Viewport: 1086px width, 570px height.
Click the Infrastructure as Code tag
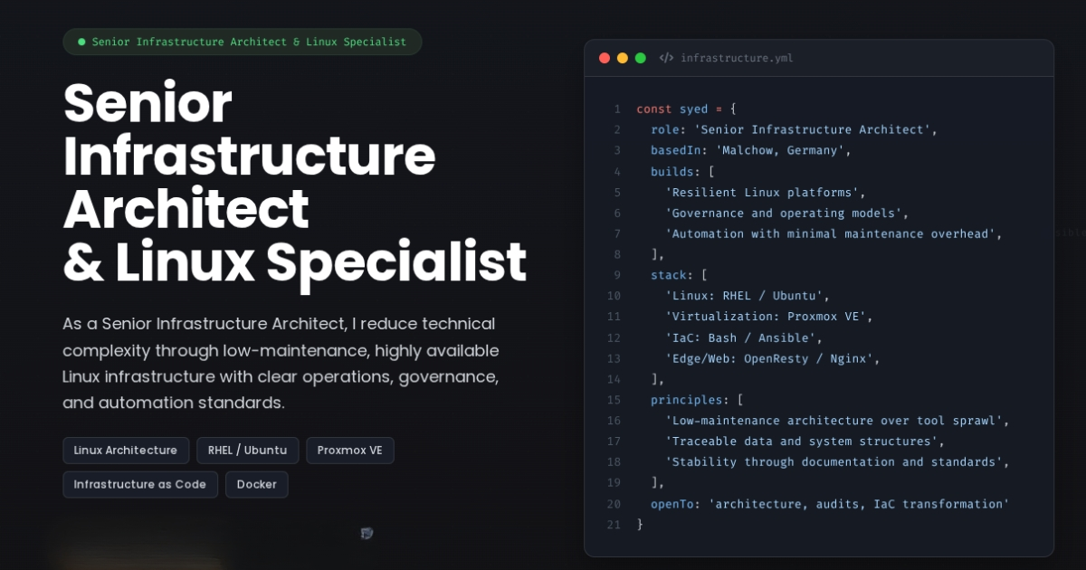[140, 484]
